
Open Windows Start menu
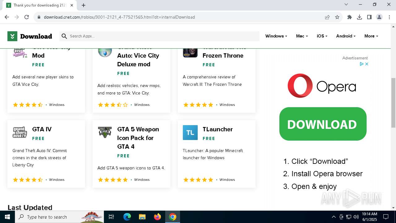point(7,217)
